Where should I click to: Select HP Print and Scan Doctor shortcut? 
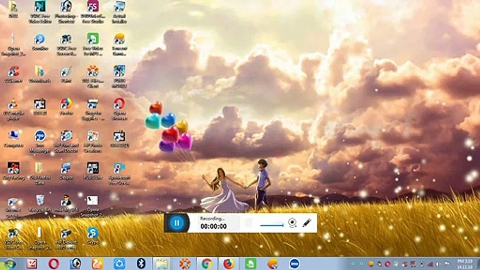click(x=66, y=141)
